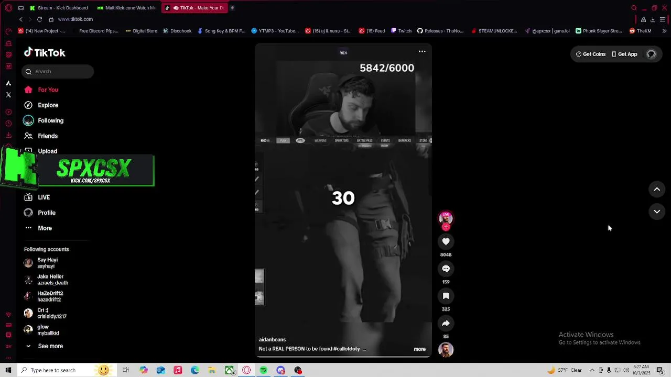671x377 pixels.
Task: Open a new browser tab
Action: point(232,8)
